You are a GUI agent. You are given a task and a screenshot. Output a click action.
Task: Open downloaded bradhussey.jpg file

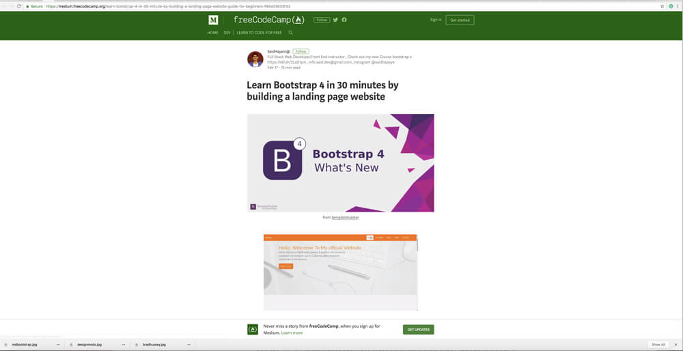point(154,344)
